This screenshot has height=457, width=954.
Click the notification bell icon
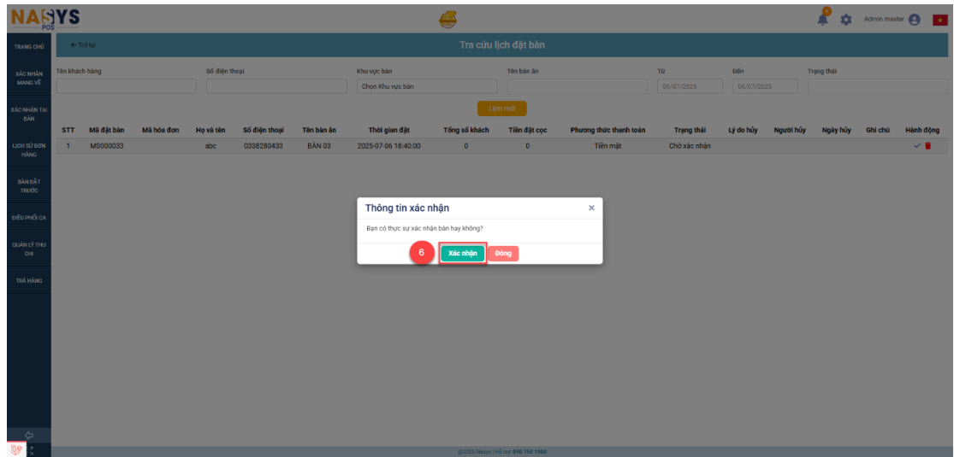click(824, 18)
